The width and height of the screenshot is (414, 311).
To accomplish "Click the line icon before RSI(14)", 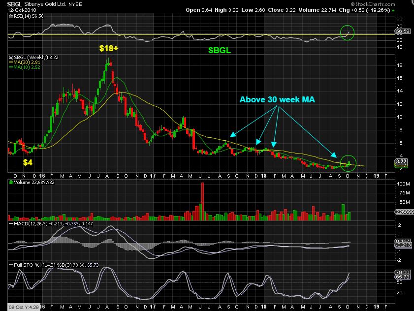I will pos(11,16).
